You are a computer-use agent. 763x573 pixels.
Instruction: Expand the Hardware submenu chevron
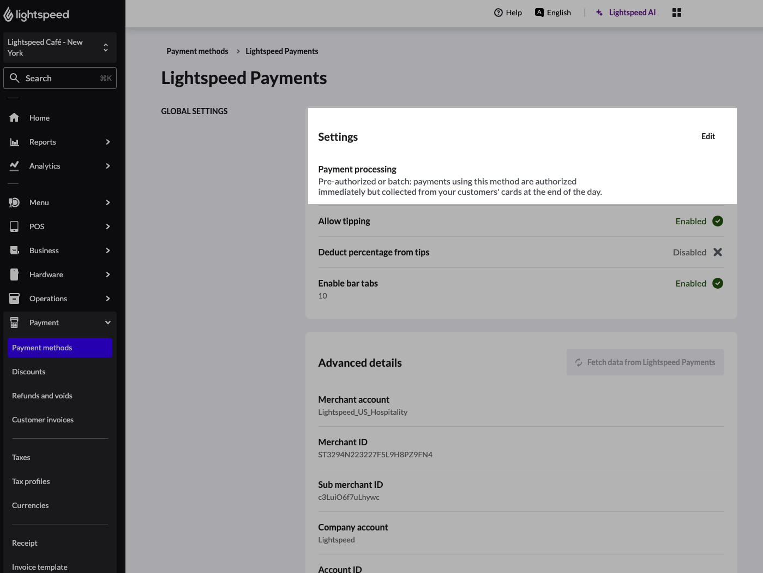[108, 274]
